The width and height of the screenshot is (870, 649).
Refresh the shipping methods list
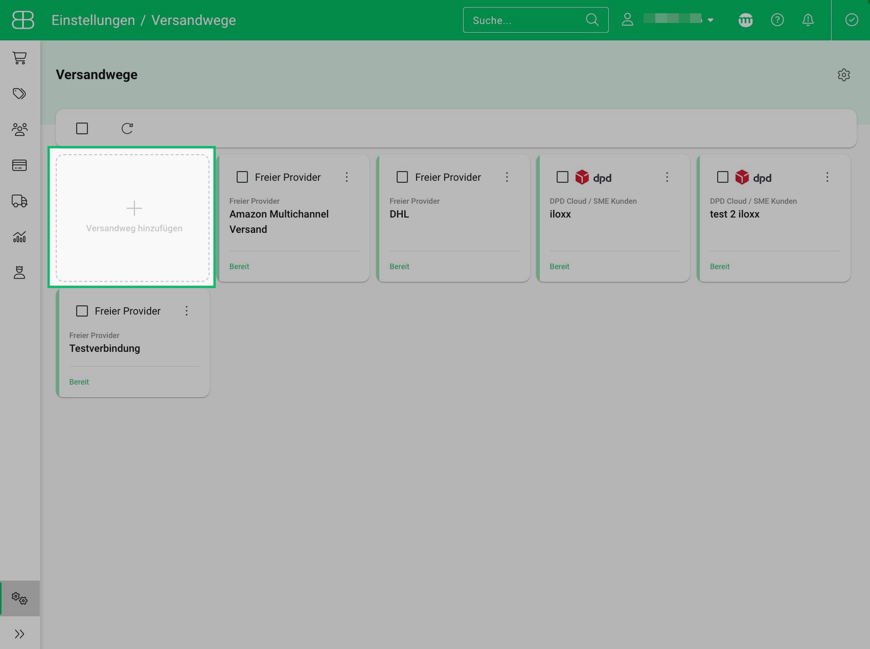coord(127,128)
